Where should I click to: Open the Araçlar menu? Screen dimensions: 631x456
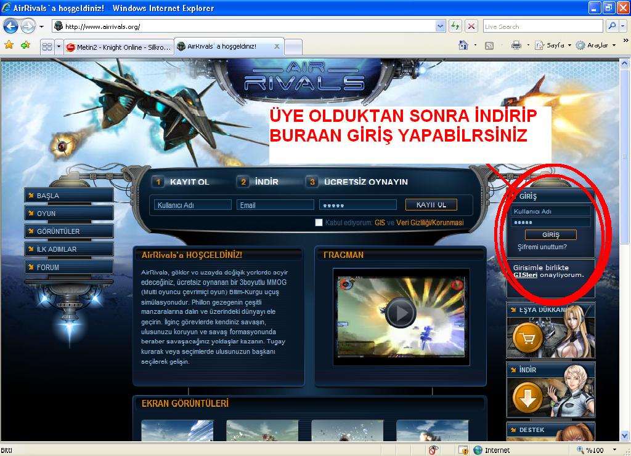point(596,46)
